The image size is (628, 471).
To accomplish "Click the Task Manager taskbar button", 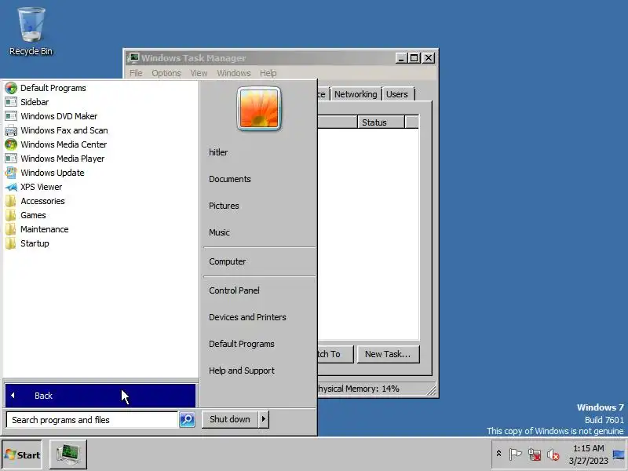I will tap(68, 455).
